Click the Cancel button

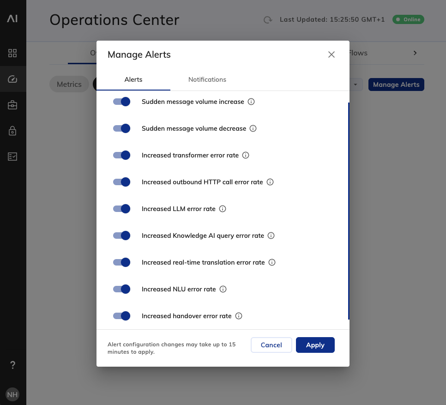click(x=271, y=345)
